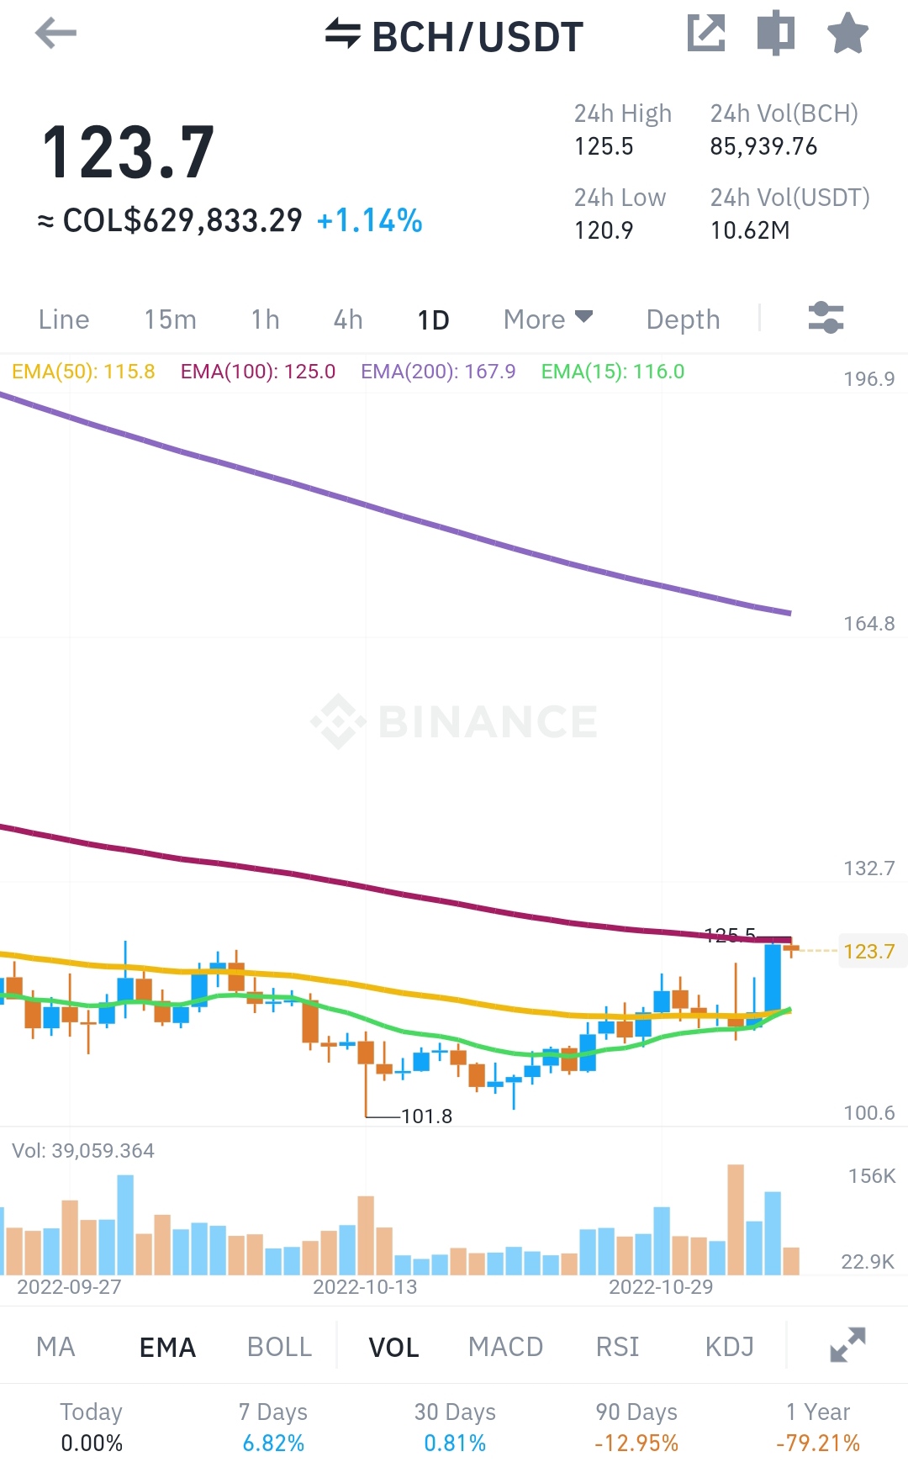Select the 15m interval tab
Viewport: 908px width, 1462px height.
tap(170, 319)
